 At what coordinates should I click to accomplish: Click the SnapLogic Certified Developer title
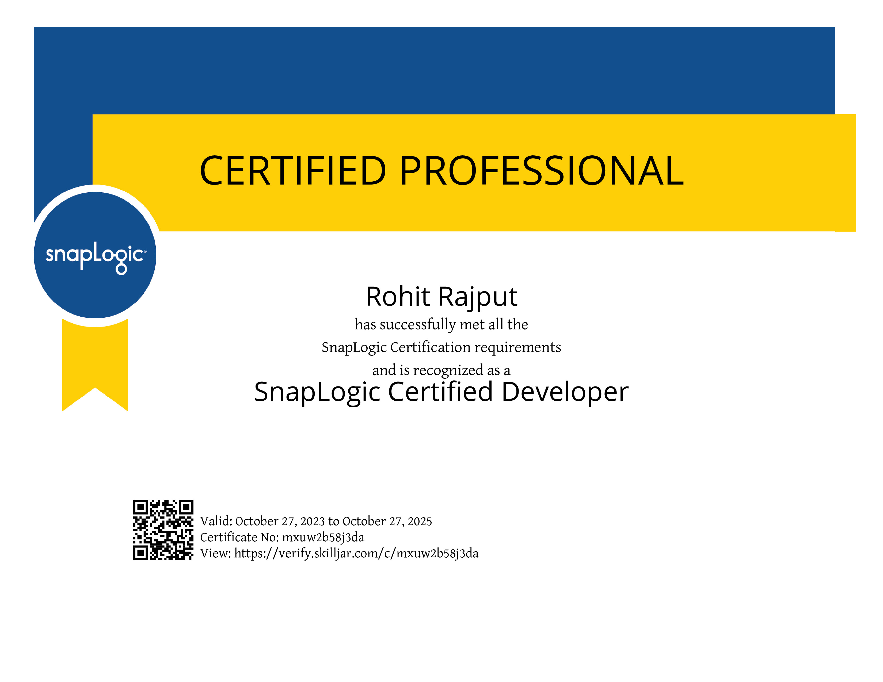point(441,392)
